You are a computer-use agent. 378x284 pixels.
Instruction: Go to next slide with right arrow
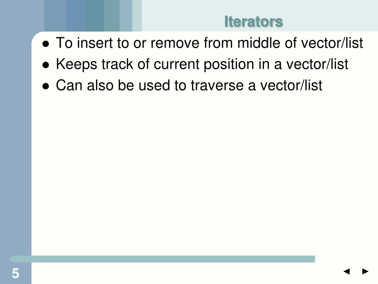(365, 271)
